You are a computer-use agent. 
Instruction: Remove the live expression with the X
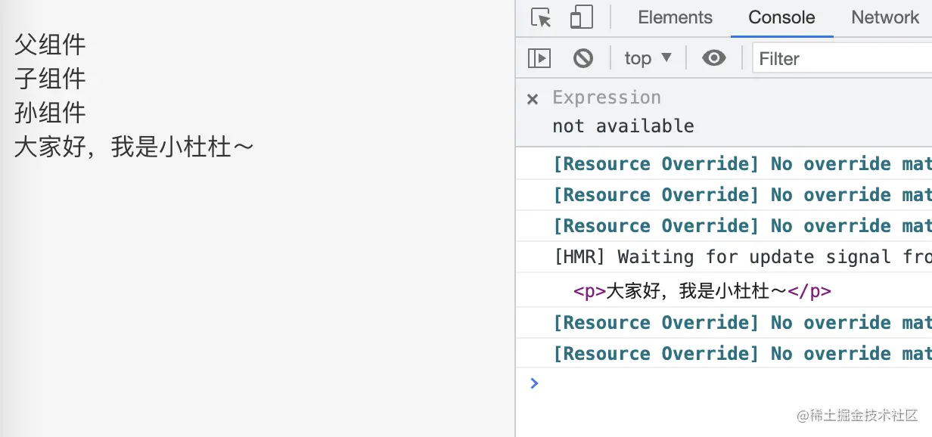[533, 99]
